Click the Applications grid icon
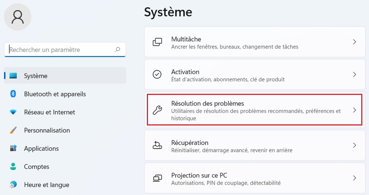 coord(13,148)
